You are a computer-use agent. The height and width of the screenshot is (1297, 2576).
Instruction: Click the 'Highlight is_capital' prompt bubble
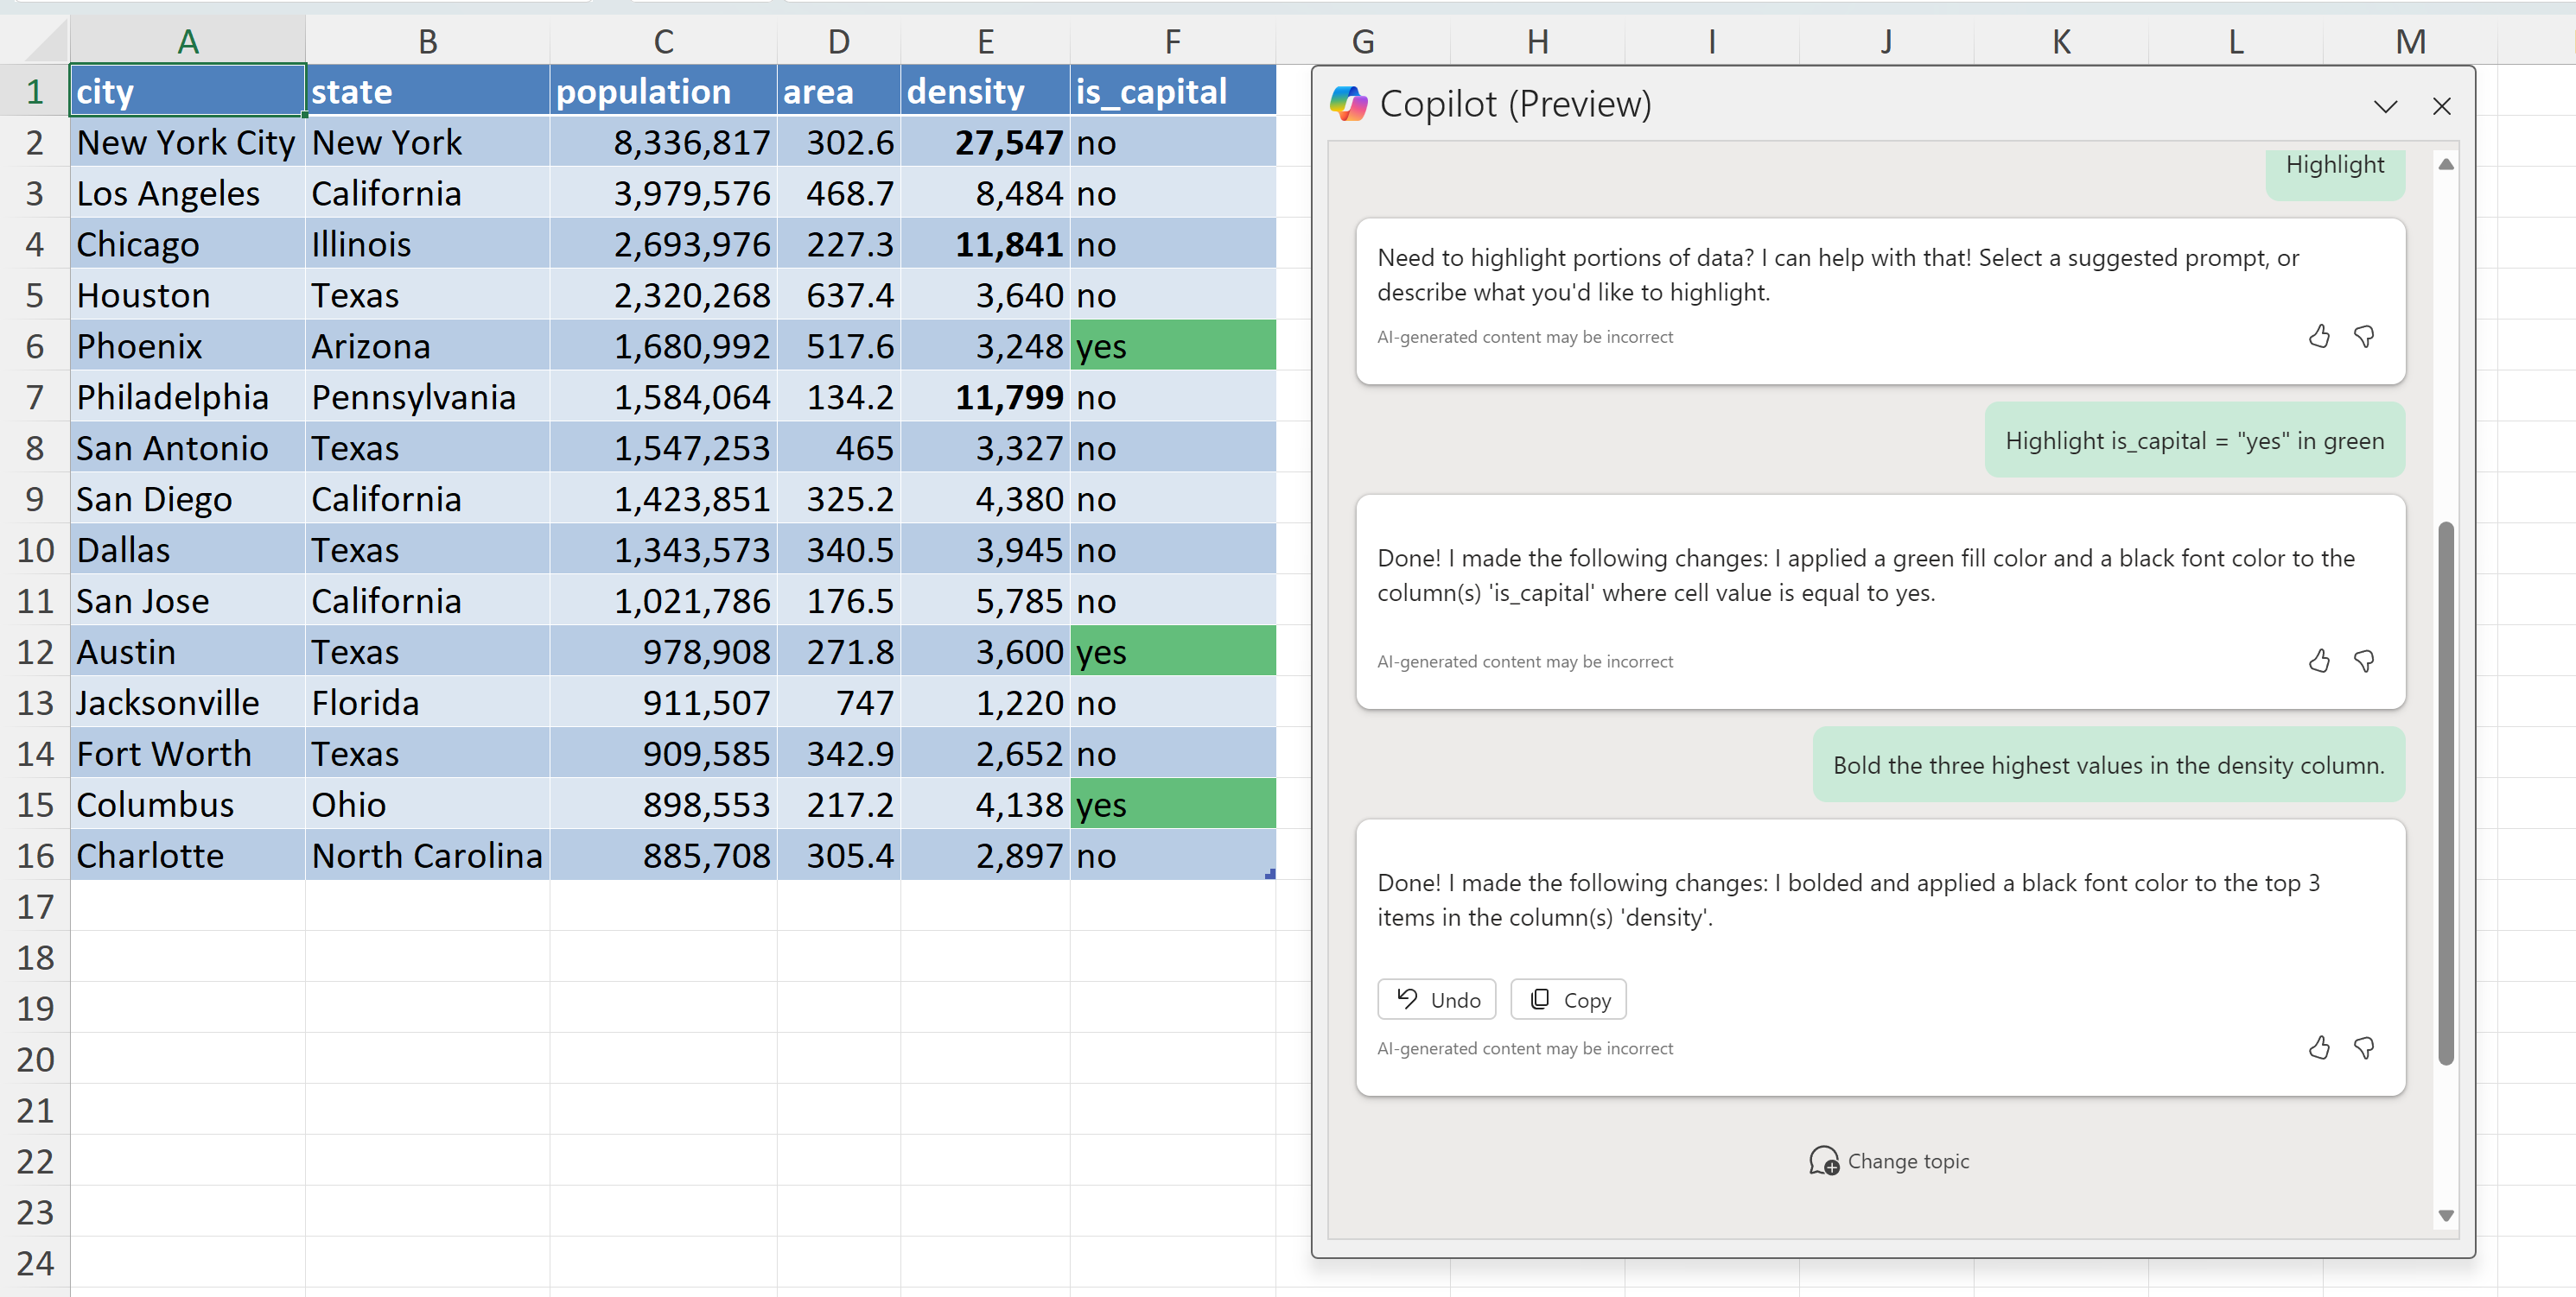click(2194, 440)
